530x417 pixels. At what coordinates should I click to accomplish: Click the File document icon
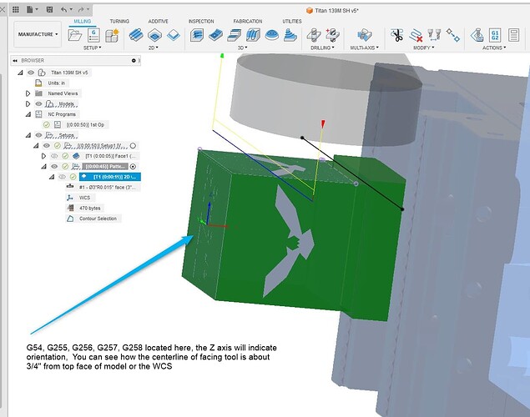[30, 9]
